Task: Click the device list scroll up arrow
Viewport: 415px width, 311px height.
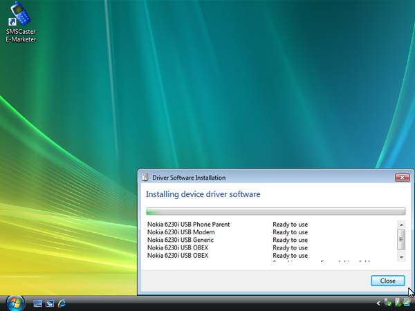Action: coord(401,225)
